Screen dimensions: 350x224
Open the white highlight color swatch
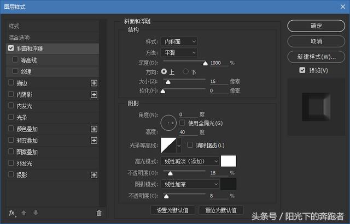[x=229, y=161]
